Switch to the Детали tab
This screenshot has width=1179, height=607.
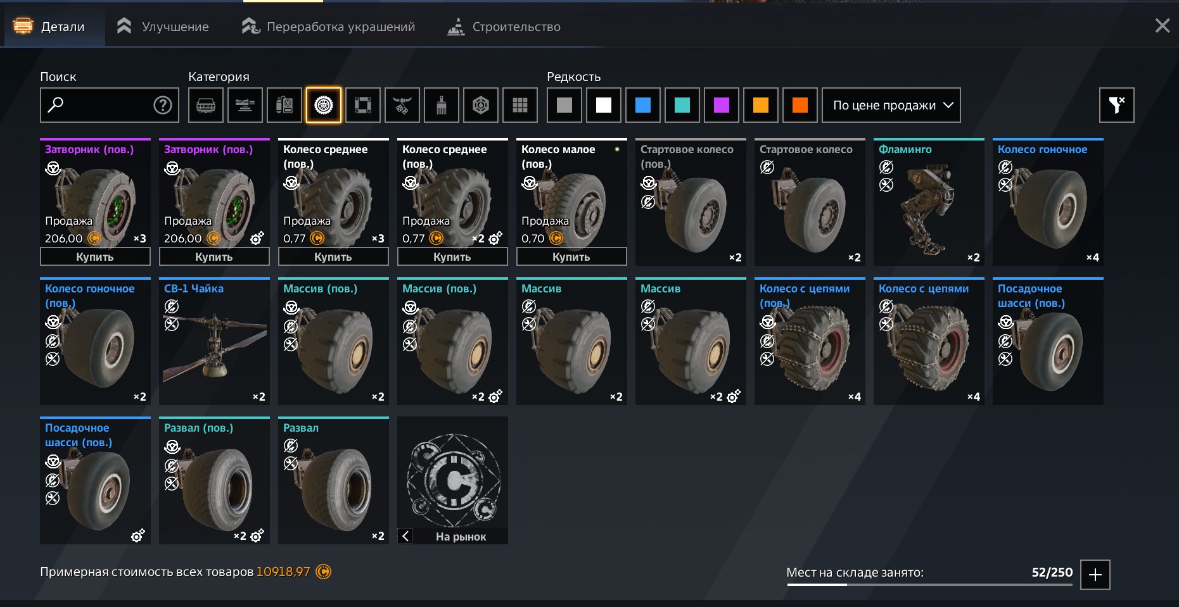coord(54,27)
